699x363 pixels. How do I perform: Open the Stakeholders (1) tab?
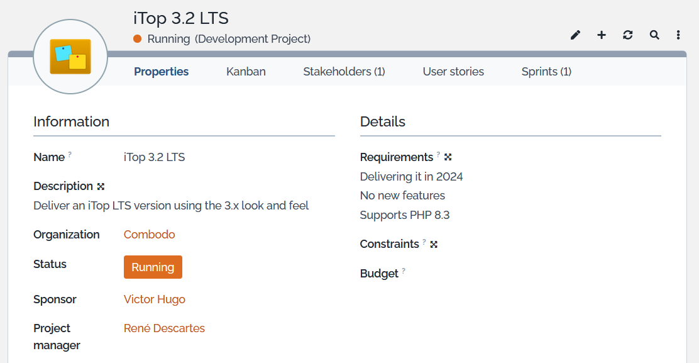[x=344, y=72]
